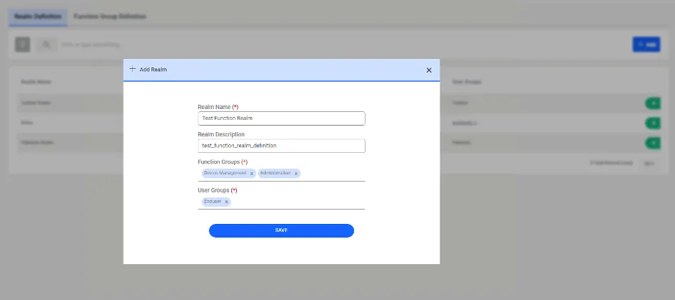Image resolution: width=675 pixels, height=300 pixels.
Task: Select the Enduser chip label
Action: (x=213, y=202)
